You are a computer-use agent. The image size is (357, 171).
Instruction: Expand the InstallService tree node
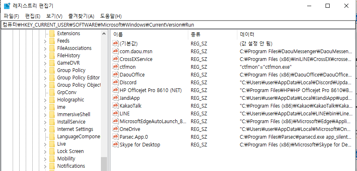(x=45, y=122)
